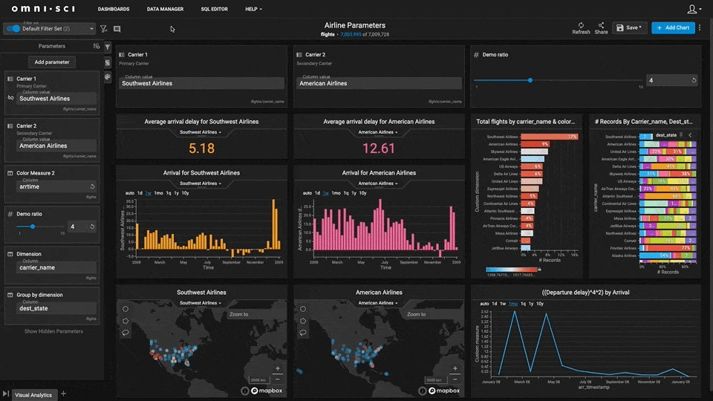Open the Dashboards menu
The width and height of the screenshot is (713, 401).
pos(113,9)
